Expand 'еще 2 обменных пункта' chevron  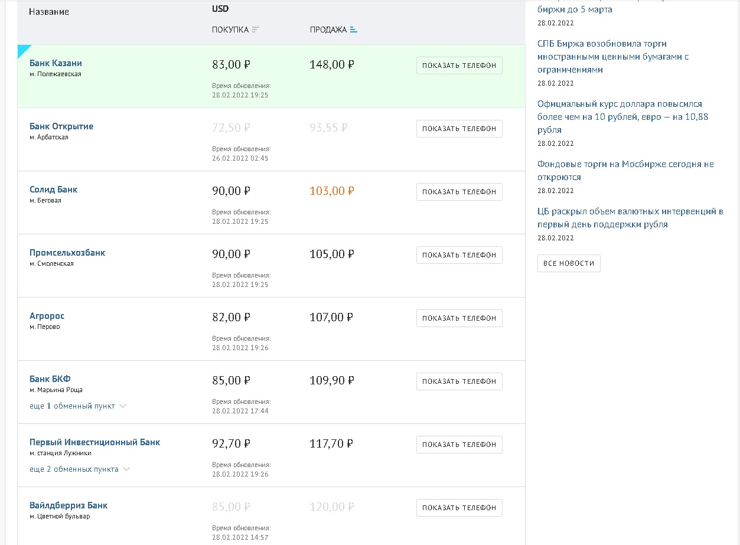tap(126, 469)
